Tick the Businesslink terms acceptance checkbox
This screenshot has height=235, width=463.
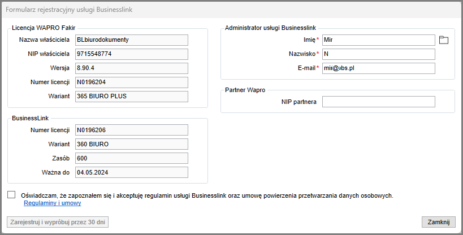click(x=11, y=194)
